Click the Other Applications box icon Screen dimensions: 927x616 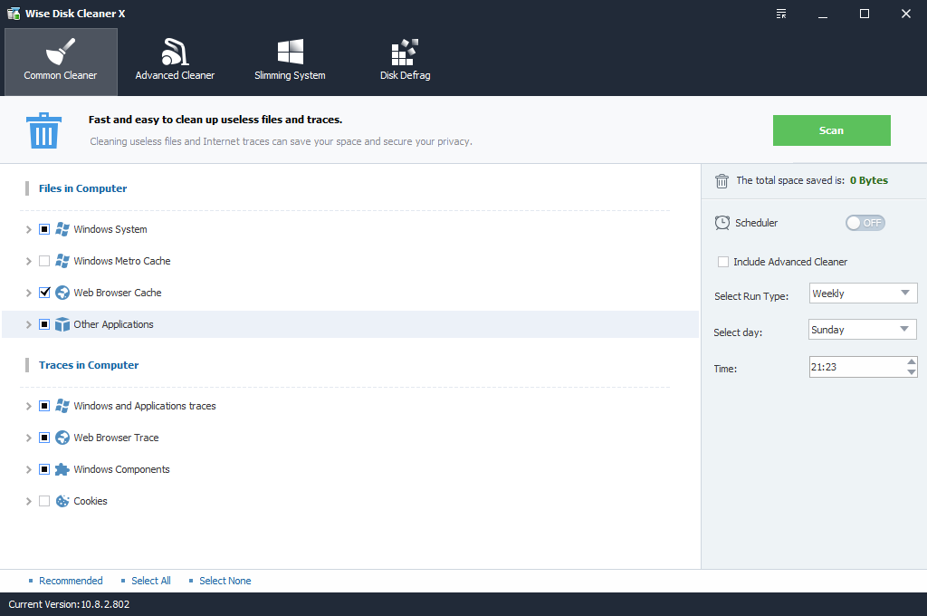[x=62, y=324]
